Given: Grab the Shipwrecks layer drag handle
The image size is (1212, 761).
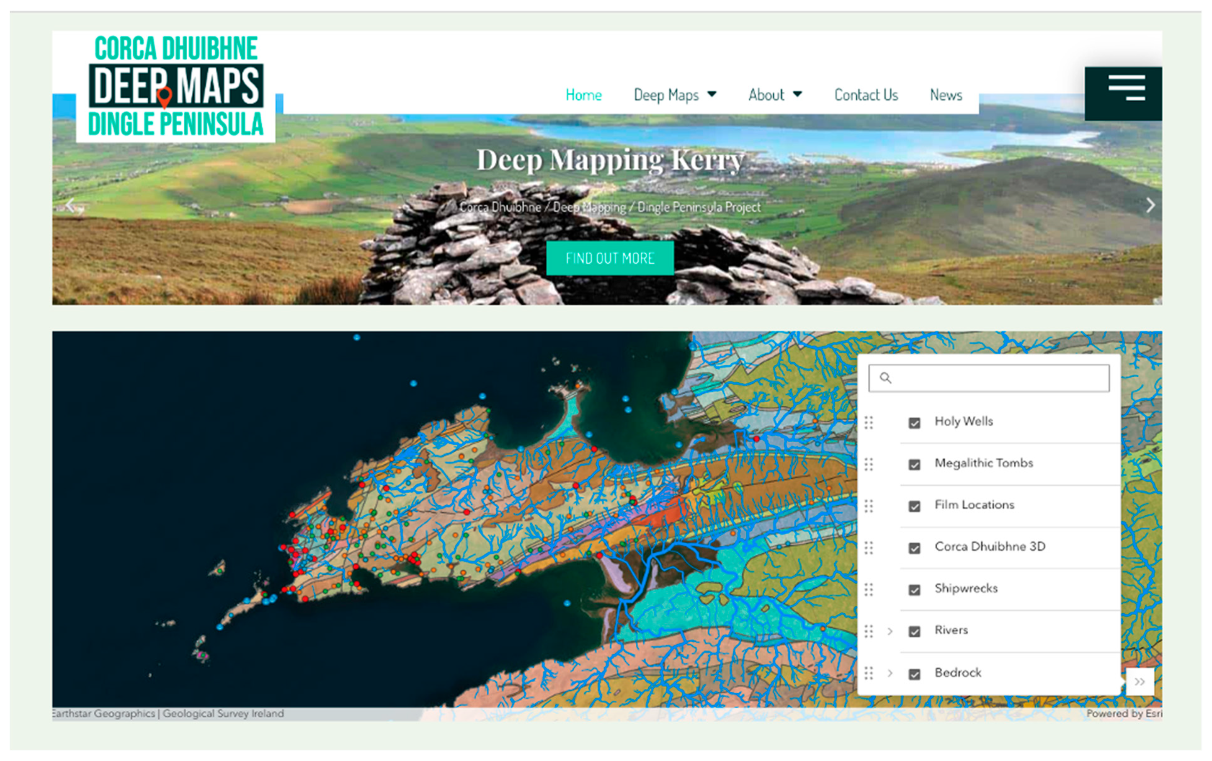Looking at the screenshot, I should point(869,589).
